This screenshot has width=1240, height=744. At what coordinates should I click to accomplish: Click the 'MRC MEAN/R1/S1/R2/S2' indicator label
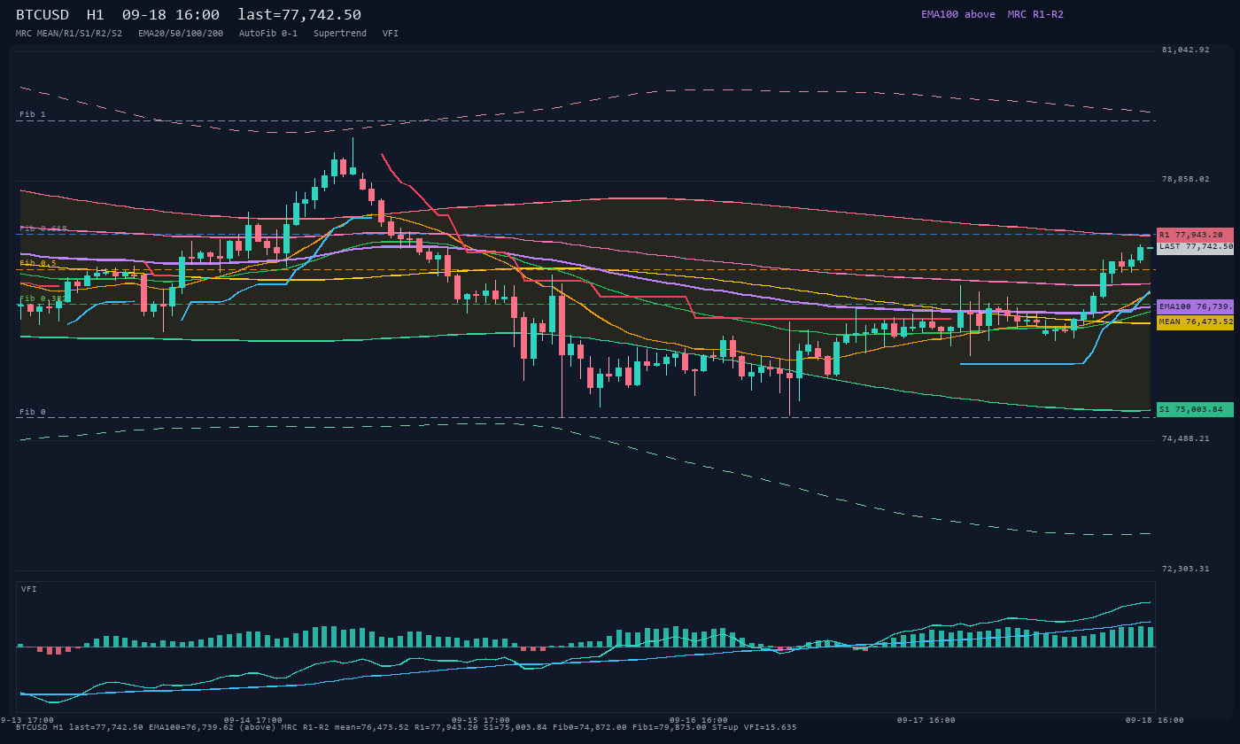pos(69,34)
